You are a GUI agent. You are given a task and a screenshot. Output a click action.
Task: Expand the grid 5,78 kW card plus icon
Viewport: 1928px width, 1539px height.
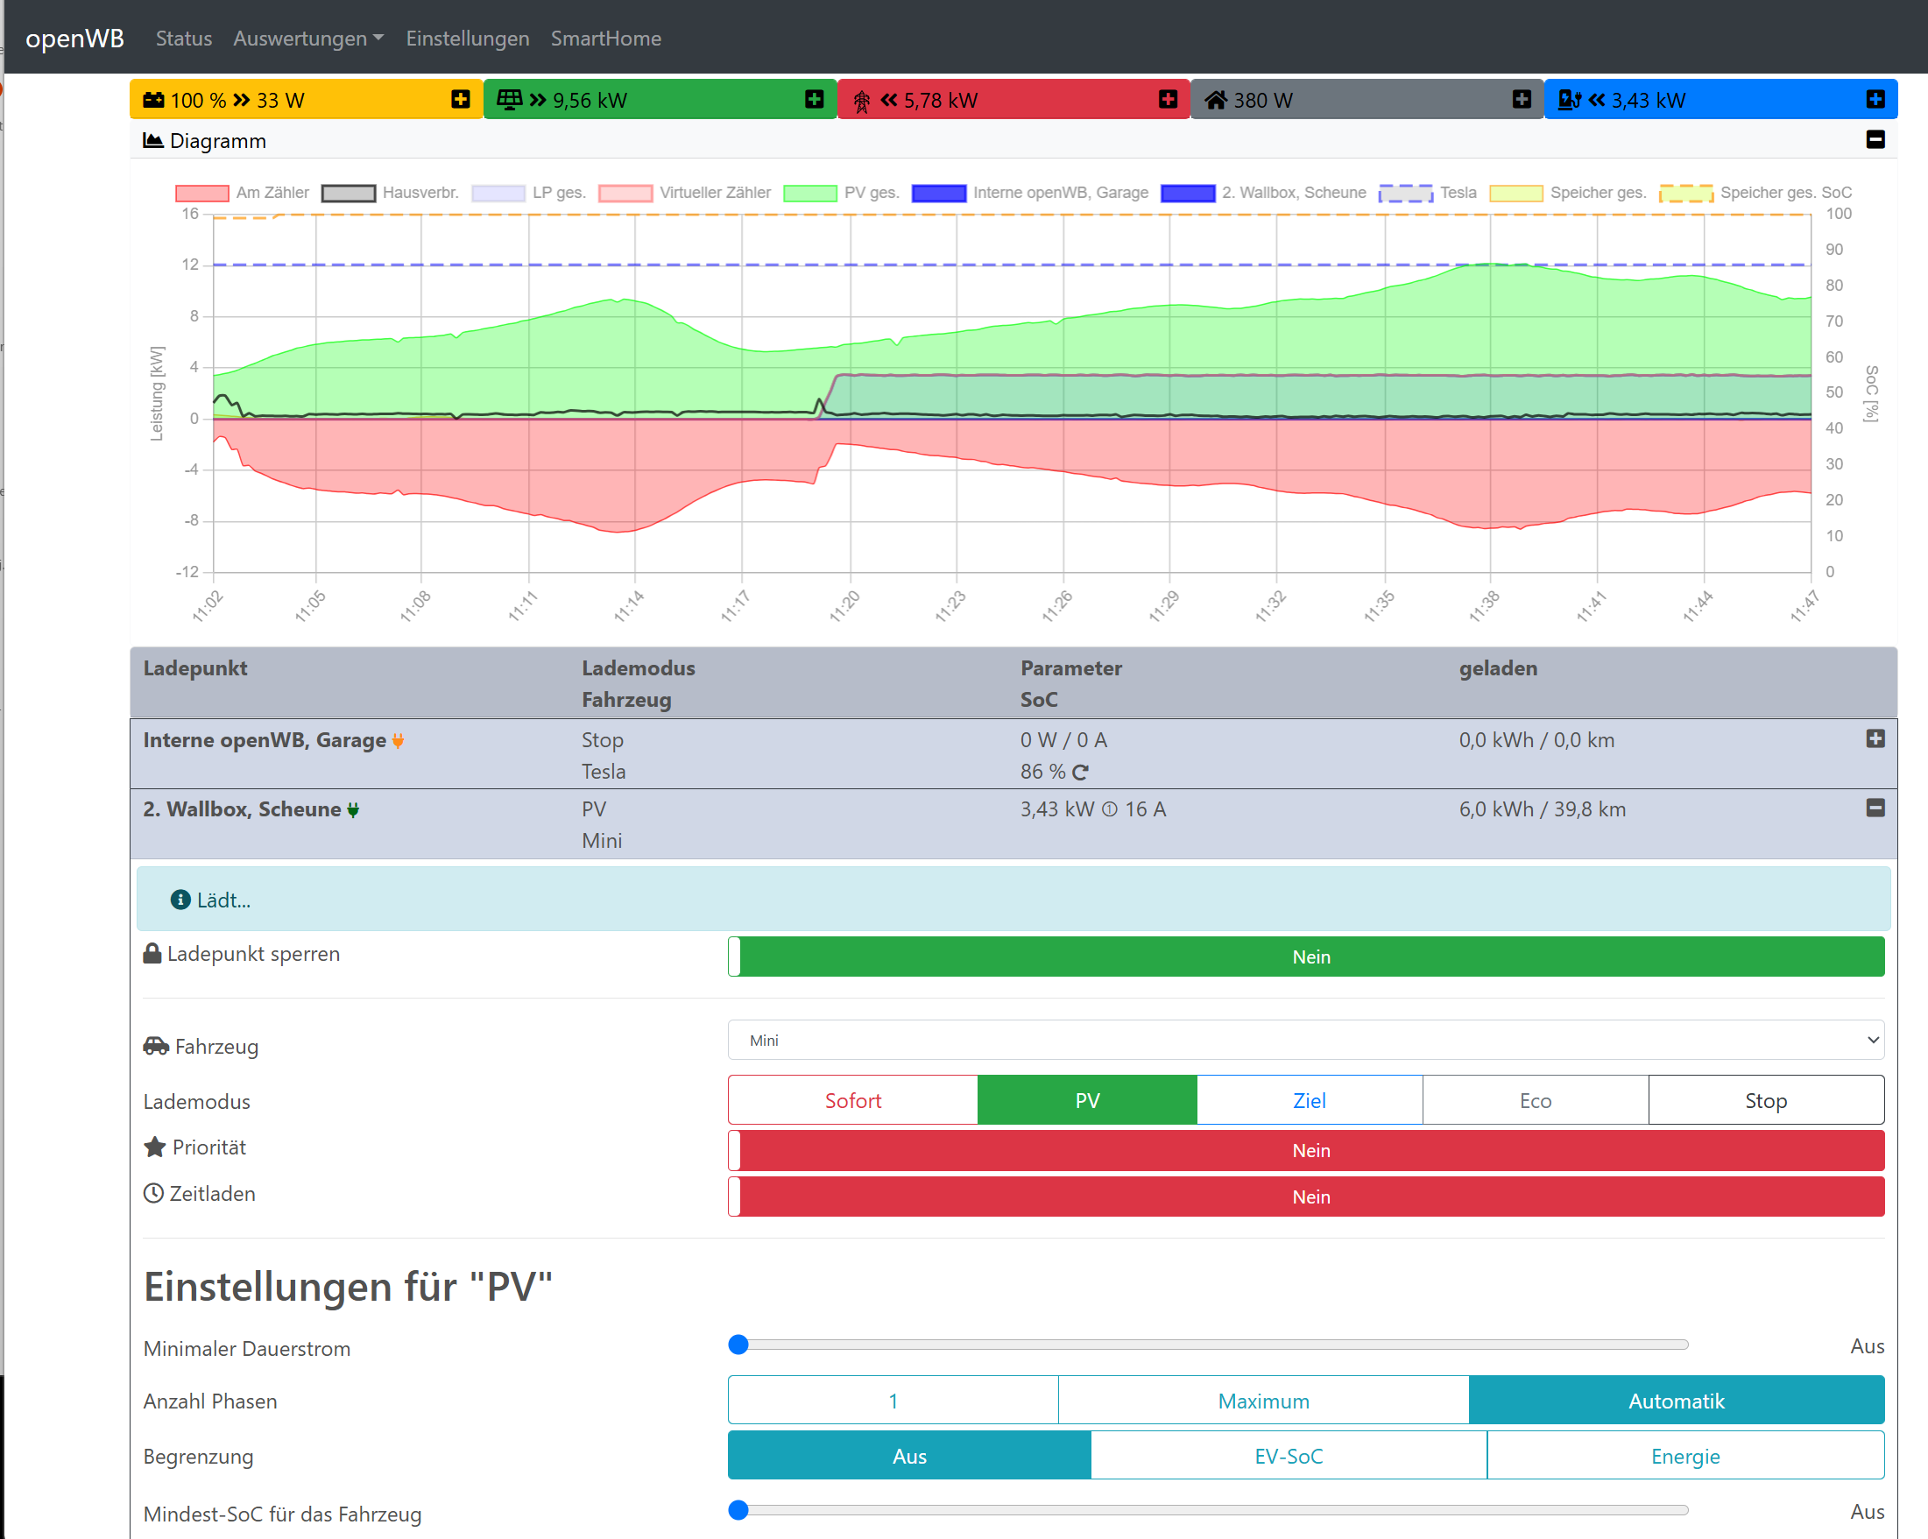(x=1167, y=99)
